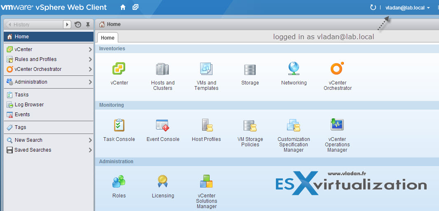Open Tasks in the navigator
This screenshot has width=439, height=211.
(49, 95)
